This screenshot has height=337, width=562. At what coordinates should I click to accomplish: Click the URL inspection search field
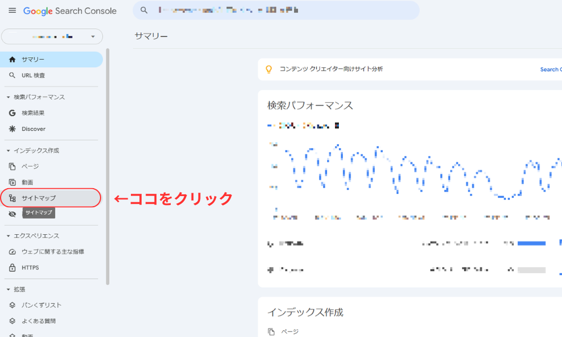(281, 10)
